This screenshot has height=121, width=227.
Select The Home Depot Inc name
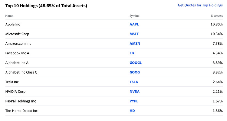[x=21, y=111]
